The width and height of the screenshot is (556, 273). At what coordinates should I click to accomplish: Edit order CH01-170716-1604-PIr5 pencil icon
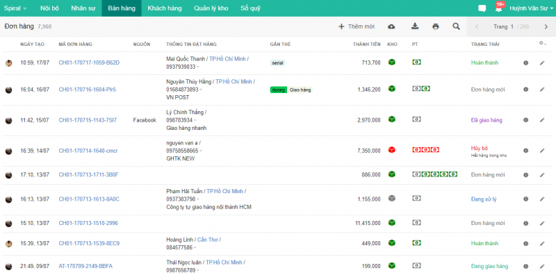coord(542,90)
